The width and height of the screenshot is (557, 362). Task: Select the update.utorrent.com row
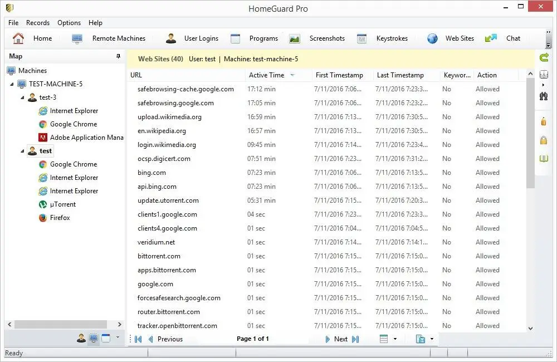click(x=326, y=200)
